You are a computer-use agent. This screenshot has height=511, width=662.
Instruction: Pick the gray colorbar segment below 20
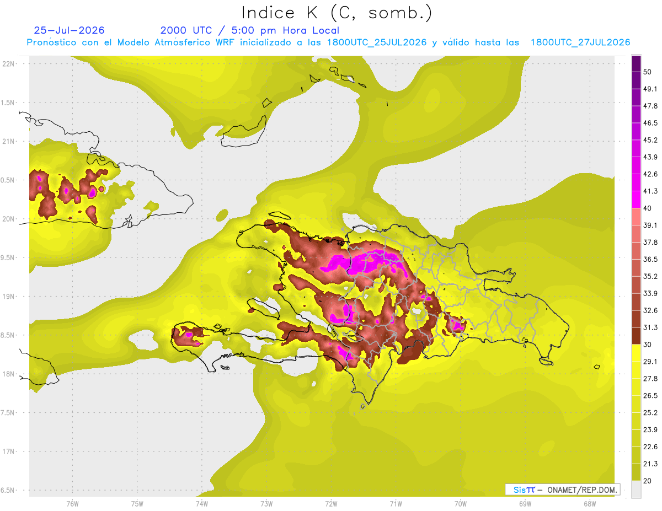[x=636, y=489]
